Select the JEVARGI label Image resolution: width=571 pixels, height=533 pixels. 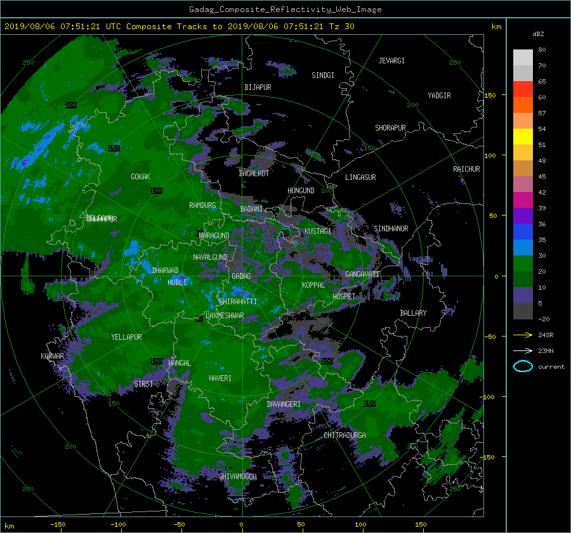[x=391, y=61]
